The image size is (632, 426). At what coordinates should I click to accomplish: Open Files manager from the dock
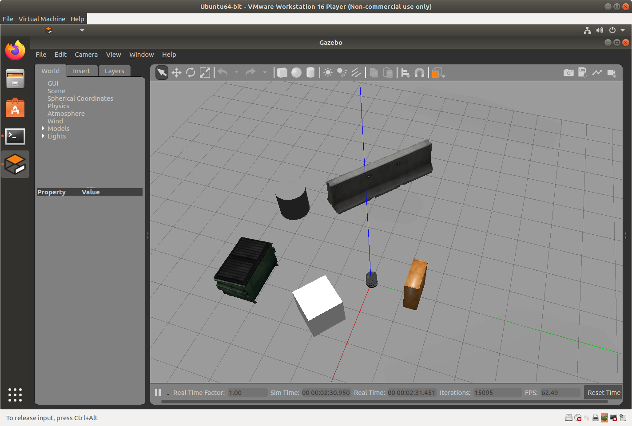pyautogui.click(x=15, y=79)
